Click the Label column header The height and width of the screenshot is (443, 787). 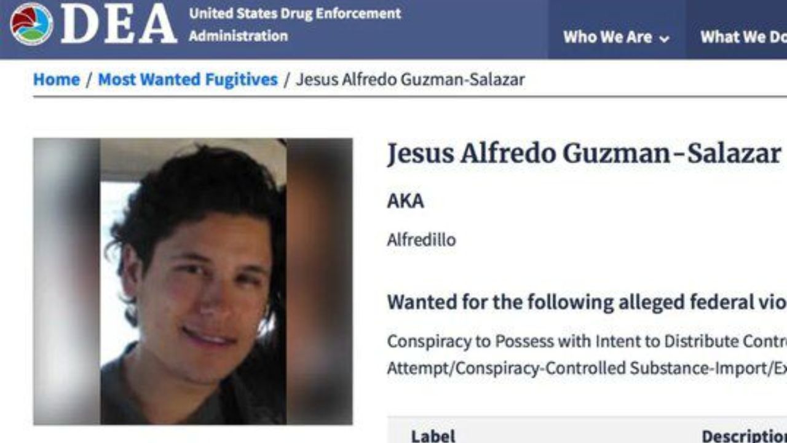[x=433, y=436]
